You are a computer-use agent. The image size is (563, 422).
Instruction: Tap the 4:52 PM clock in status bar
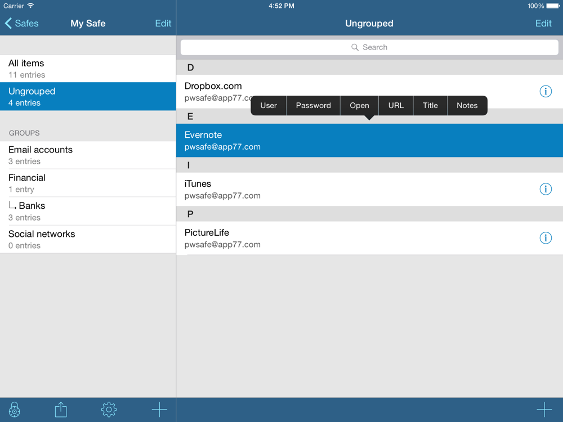pos(281,6)
